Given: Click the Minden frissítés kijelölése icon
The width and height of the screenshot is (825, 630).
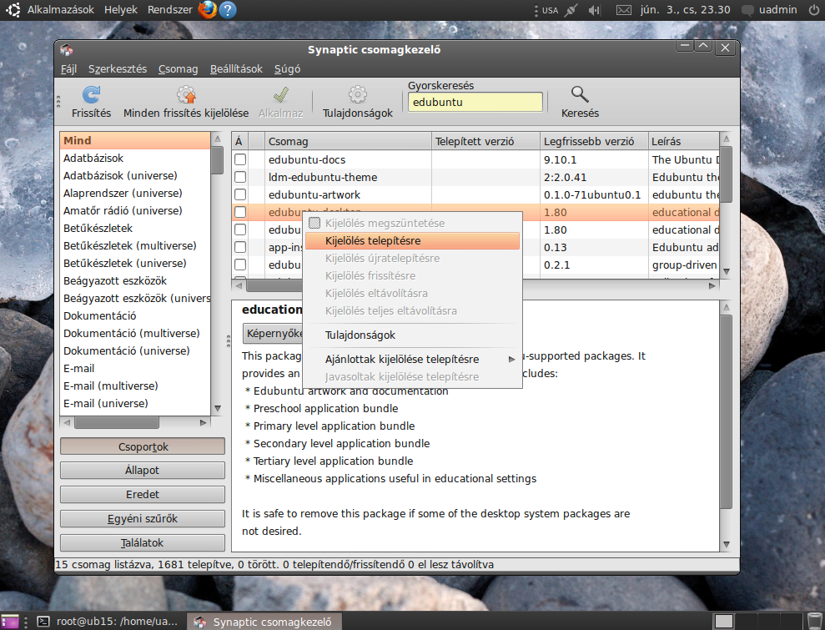Looking at the screenshot, I should [186, 95].
